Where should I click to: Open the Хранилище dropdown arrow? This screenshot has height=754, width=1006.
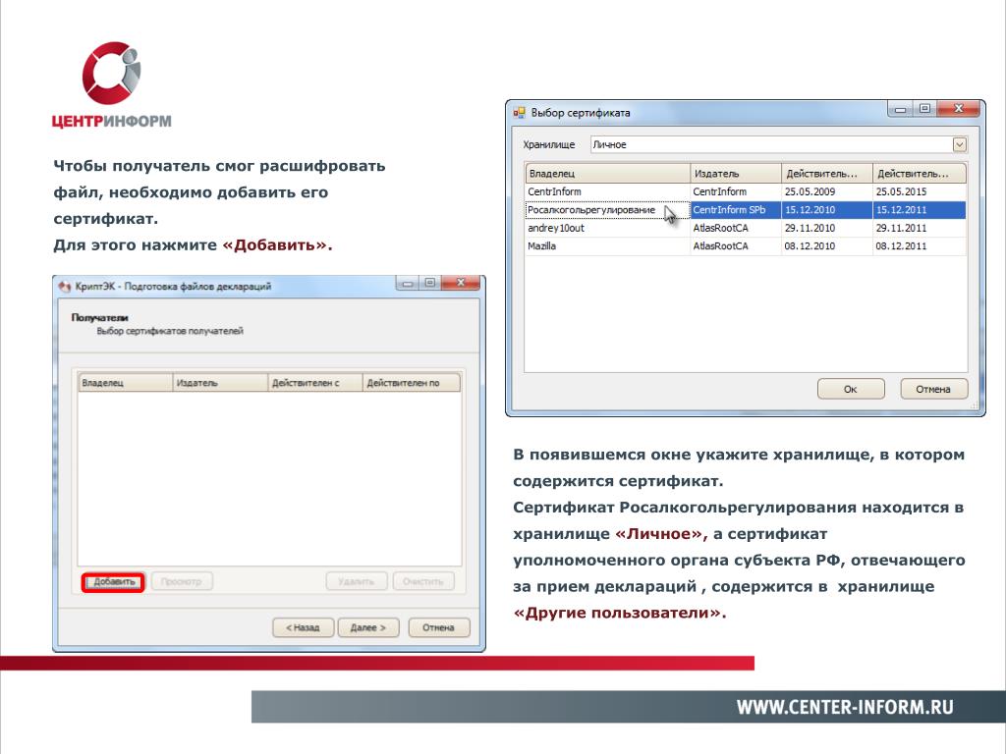(x=959, y=145)
